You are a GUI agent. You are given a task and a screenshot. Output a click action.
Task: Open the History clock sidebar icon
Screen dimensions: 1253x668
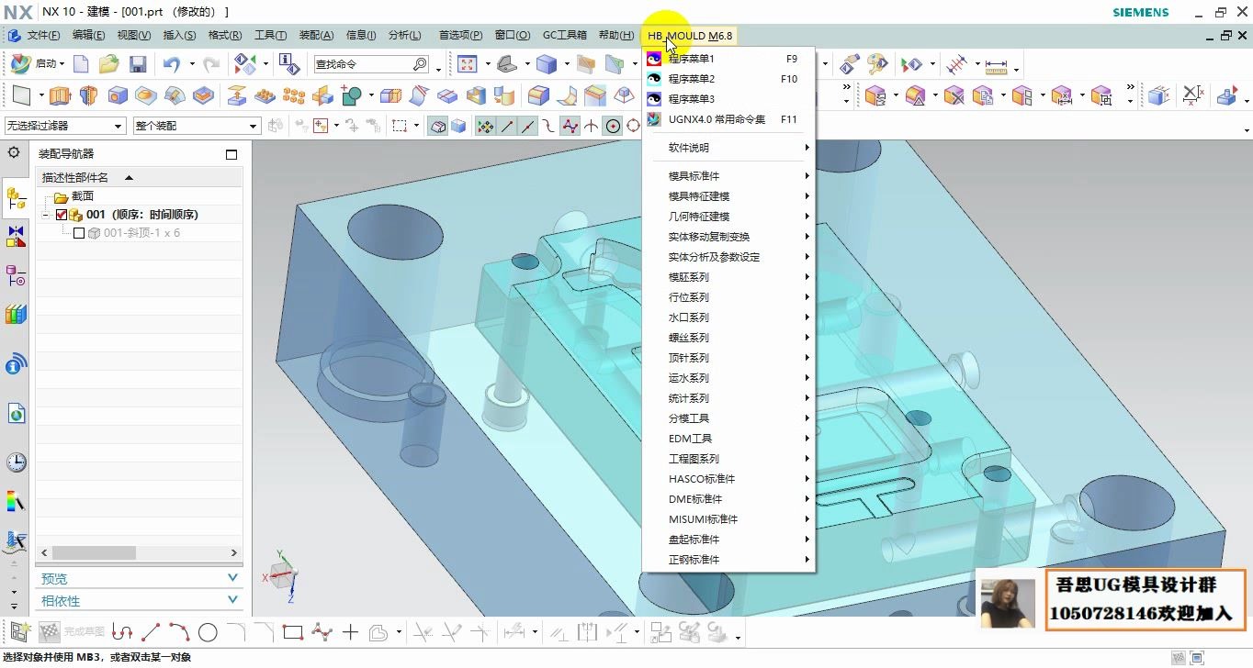coord(16,462)
